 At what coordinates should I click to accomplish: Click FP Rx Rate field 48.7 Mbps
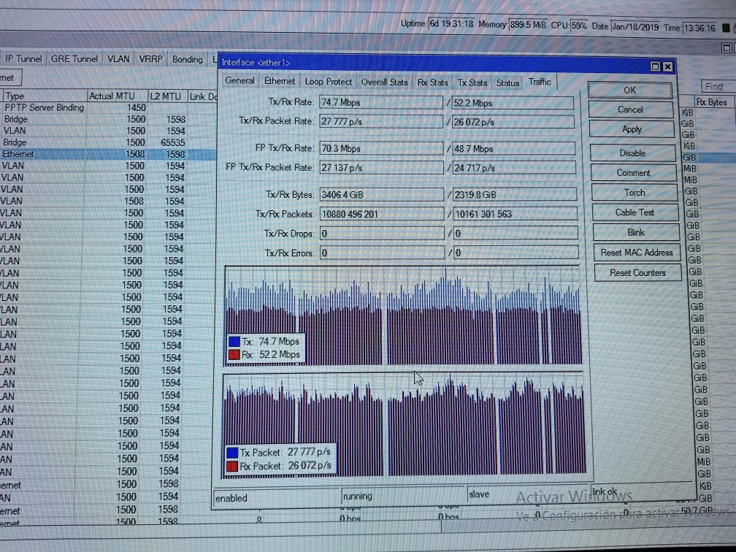pos(514,149)
